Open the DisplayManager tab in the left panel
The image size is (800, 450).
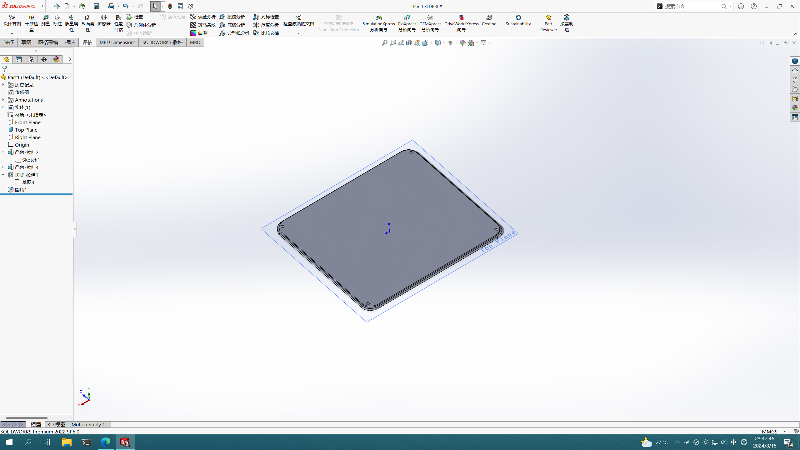point(56,59)
